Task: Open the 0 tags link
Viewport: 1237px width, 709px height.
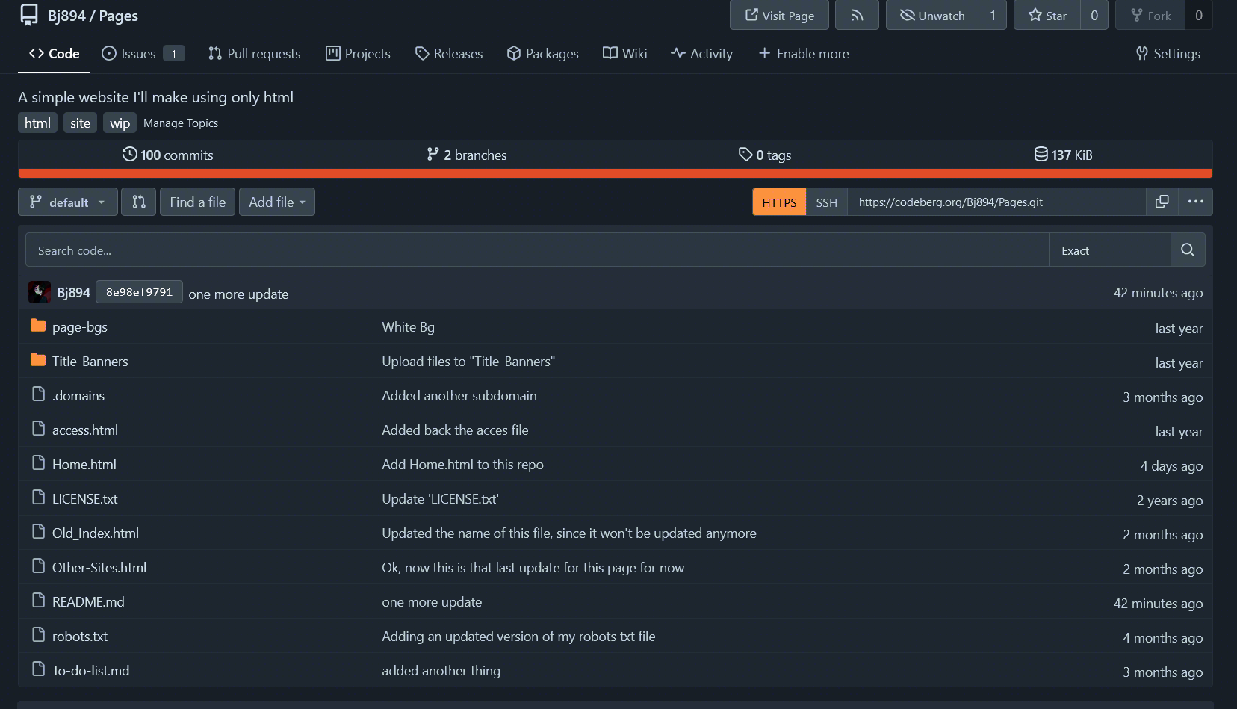Action: pos(765,155)
